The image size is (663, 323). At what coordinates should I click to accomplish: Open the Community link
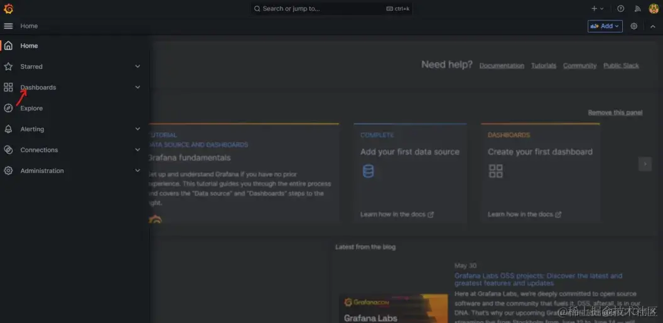[x=579, y=66]
